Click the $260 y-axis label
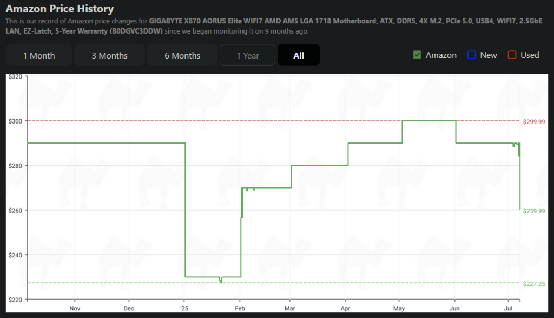Viewport: 554px width, 318px height. [15, 211]
